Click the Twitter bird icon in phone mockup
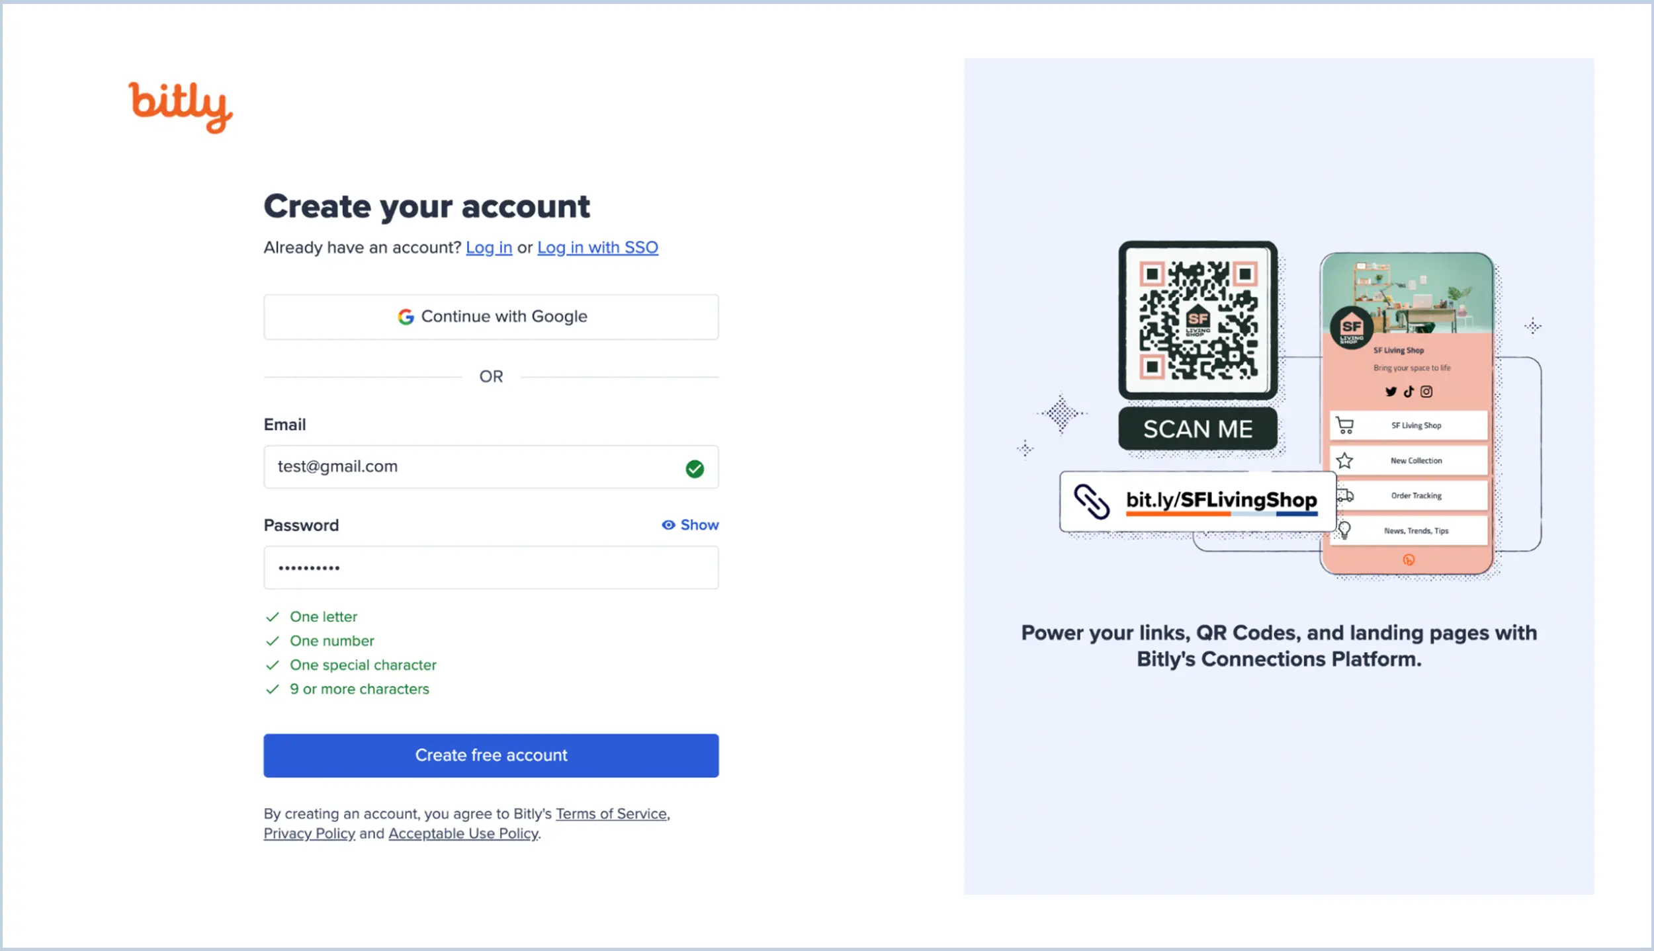The width and height of the screenshot is (1654, 951). click(1391, 392)
